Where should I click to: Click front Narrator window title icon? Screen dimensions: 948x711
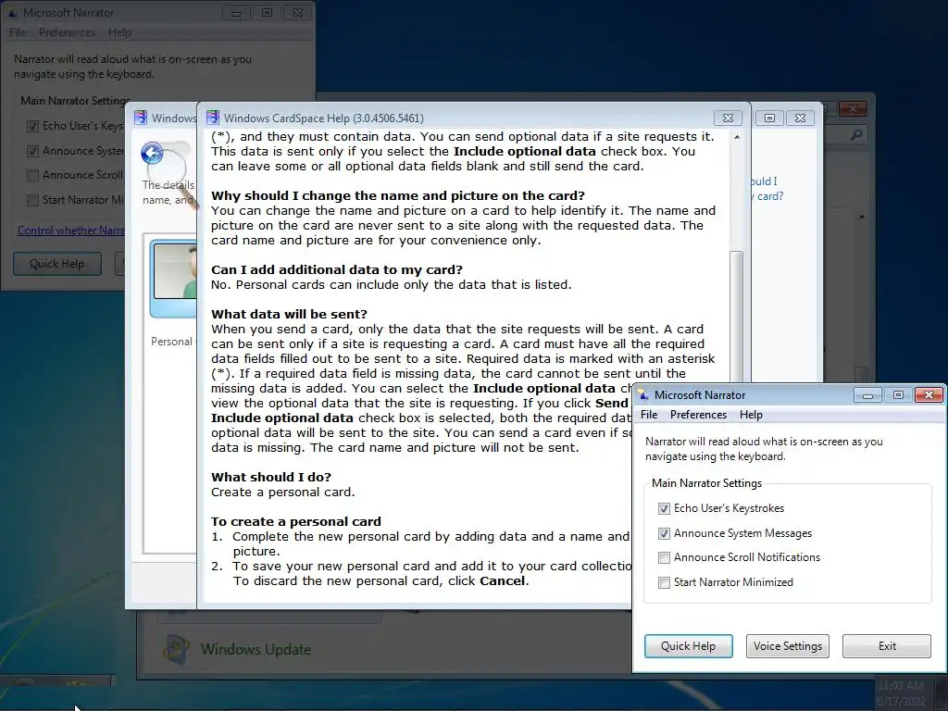pos(642,394)
